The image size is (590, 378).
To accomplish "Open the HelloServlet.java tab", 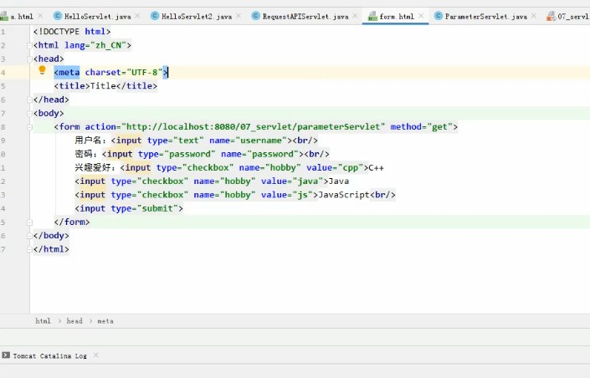I will 97,17.
